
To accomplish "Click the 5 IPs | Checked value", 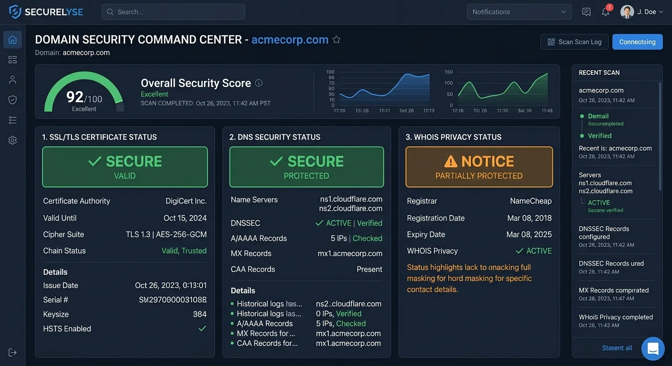I will pyautogui.click(x=357, y=238).
